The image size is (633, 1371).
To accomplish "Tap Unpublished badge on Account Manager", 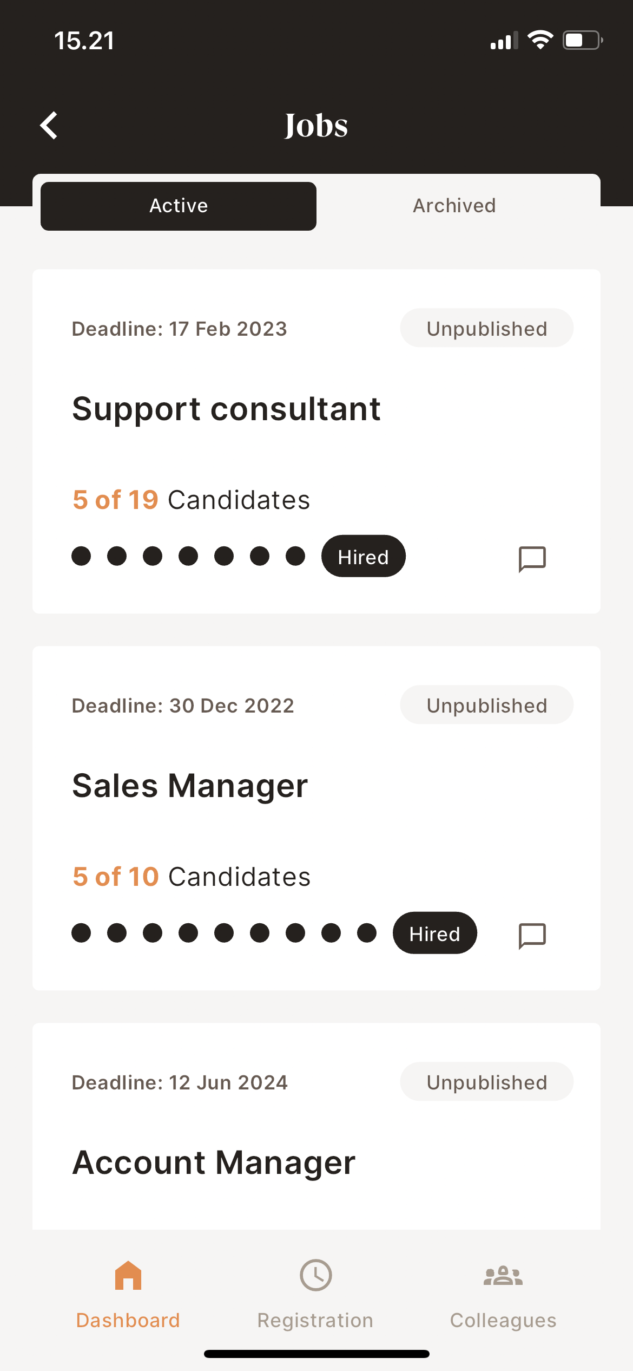I will pos(487,1082).
